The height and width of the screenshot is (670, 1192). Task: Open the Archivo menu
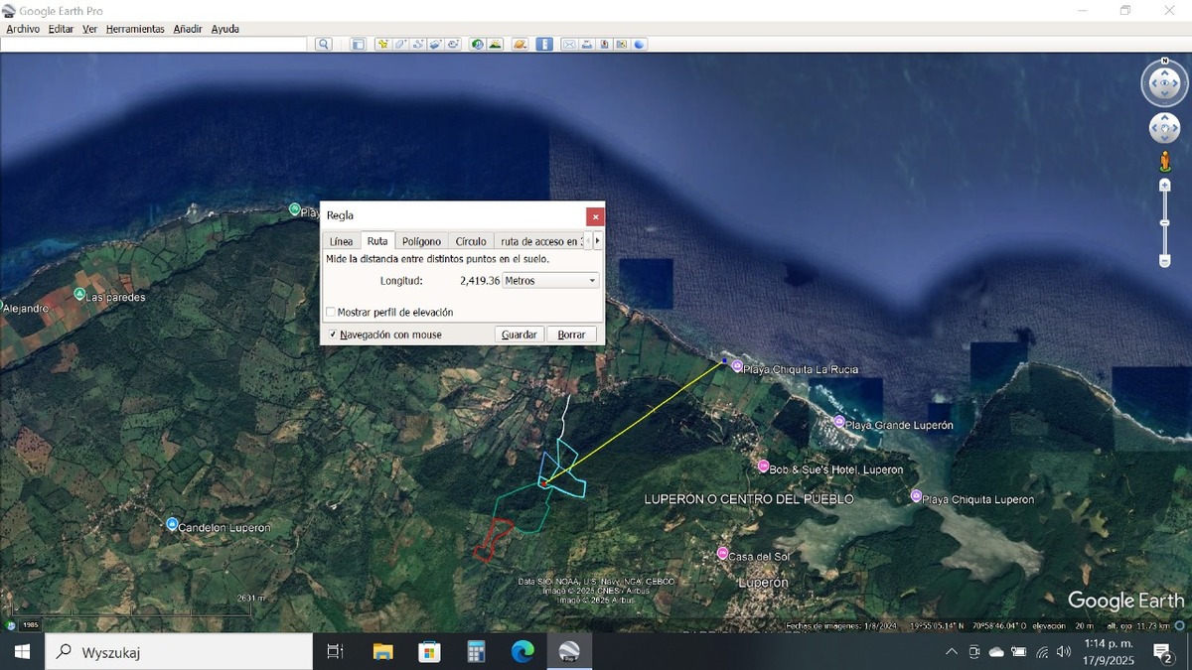coord(23,29)
